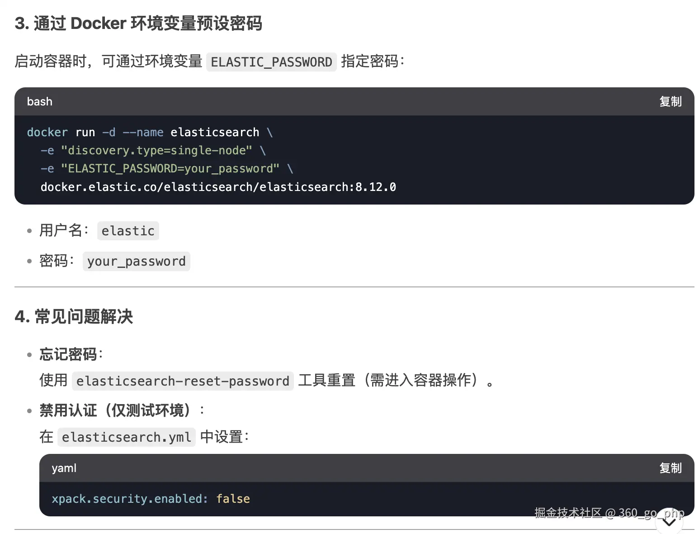This screenshot has height=534, width=699.
Task: Click heading '4. 常见问题解决'
Action: click(74, 316)
